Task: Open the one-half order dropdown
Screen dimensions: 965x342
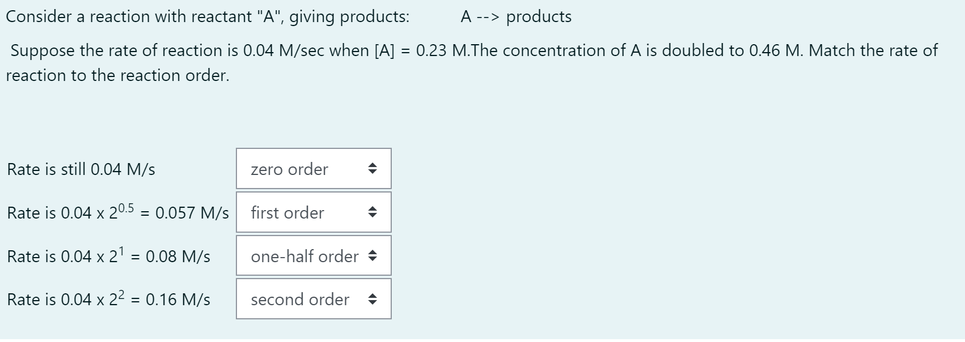Action: 314,256
